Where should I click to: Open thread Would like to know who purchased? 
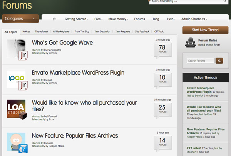(x=84, y=106)
